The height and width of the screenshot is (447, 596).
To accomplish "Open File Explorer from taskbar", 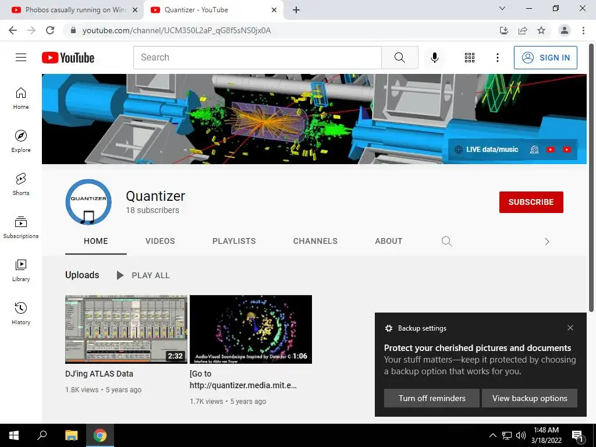I will pos(71,435).
